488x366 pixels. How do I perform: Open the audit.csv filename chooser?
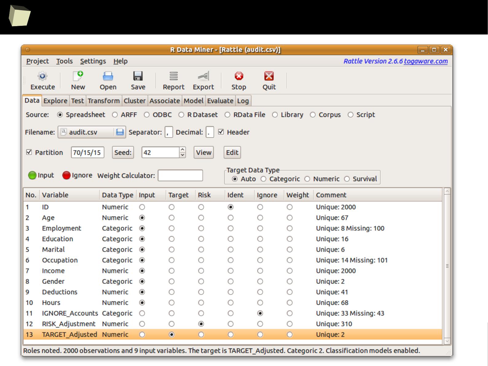pyautogui.click(x=92, y=132)
